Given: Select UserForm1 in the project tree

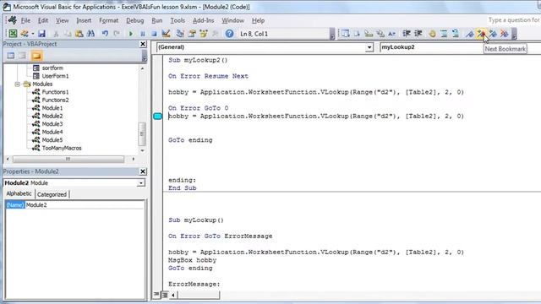Looking at the screenshot, I should click(55, 76).
